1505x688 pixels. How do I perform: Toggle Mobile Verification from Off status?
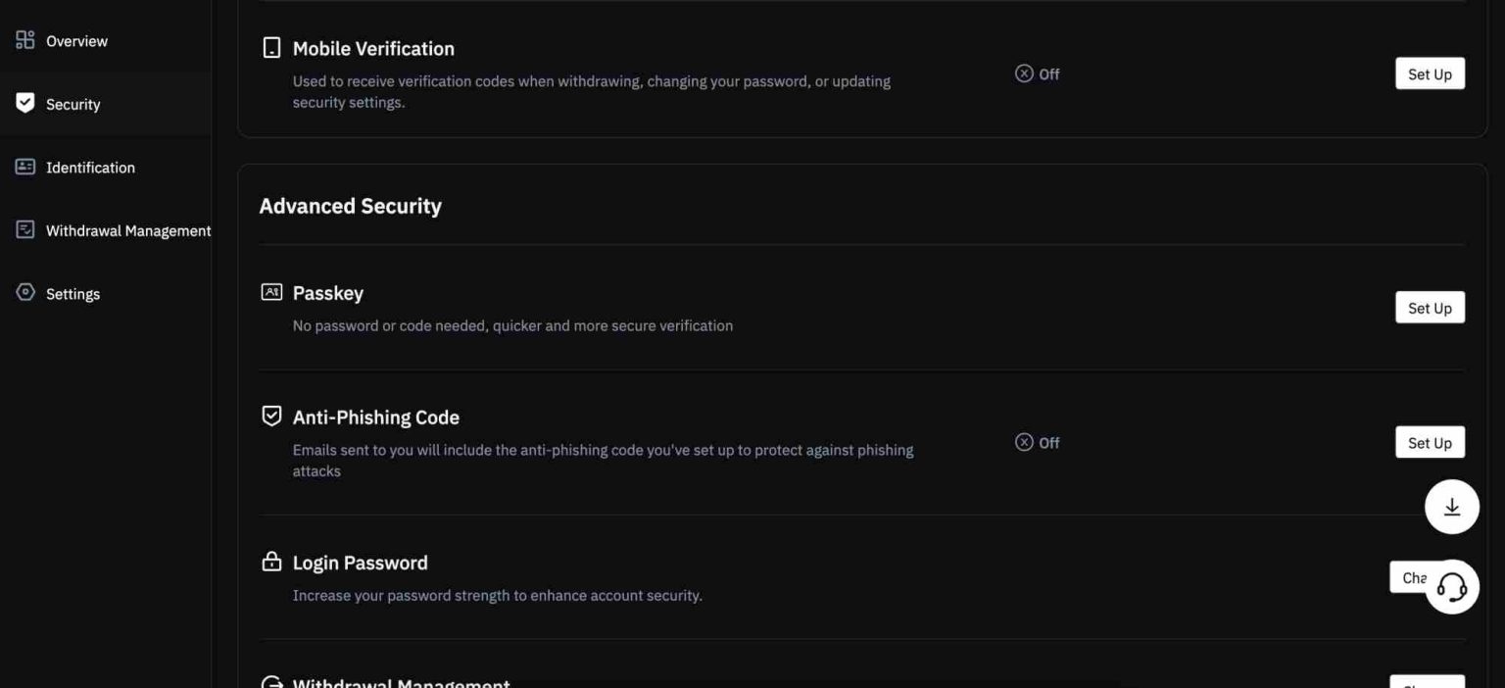[1035, 73]
